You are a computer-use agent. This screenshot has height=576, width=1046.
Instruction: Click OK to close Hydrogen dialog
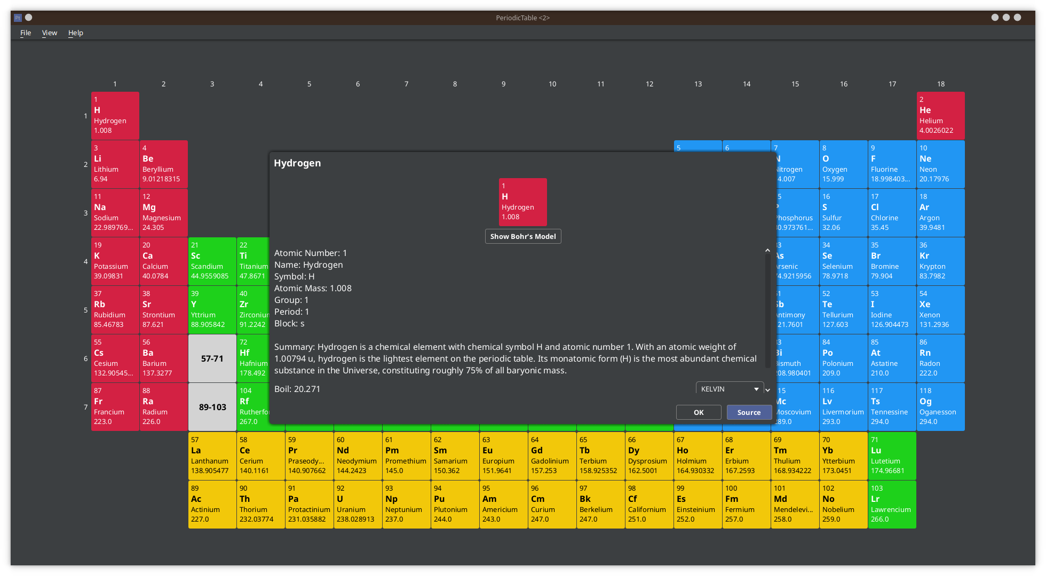pyautogui.click(x=699, y=412)
